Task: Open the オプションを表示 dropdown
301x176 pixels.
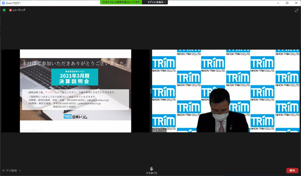Action: point(156,2)
